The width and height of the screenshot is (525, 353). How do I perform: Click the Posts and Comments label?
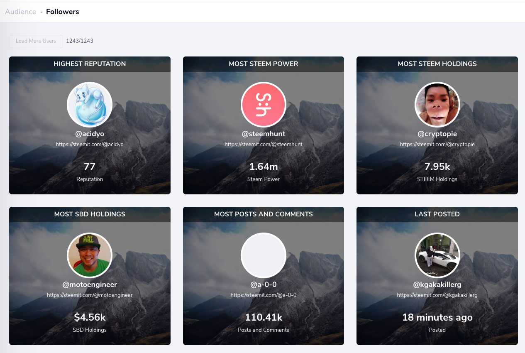[x=264, y=330]
